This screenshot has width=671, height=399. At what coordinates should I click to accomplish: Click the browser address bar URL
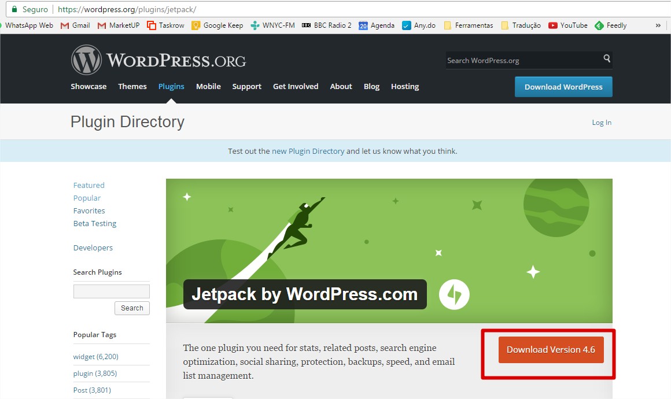127,9
